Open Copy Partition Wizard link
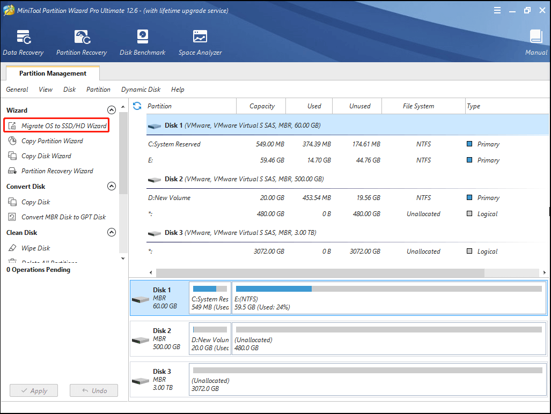Screen dimensions: 551x414 point(53,141)
